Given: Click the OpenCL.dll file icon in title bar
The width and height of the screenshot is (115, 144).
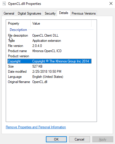Looking at the screenshot, I should pos(4,4).
